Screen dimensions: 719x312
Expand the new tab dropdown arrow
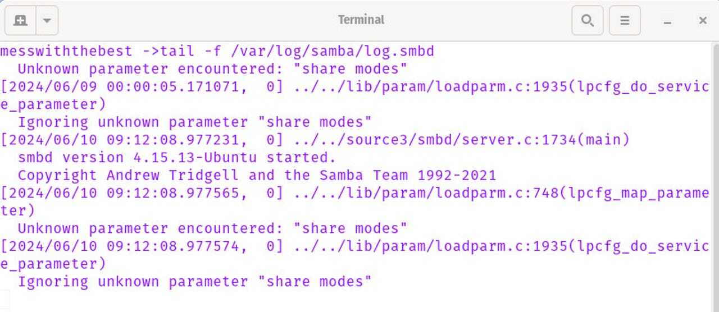(x=47, y=21)
